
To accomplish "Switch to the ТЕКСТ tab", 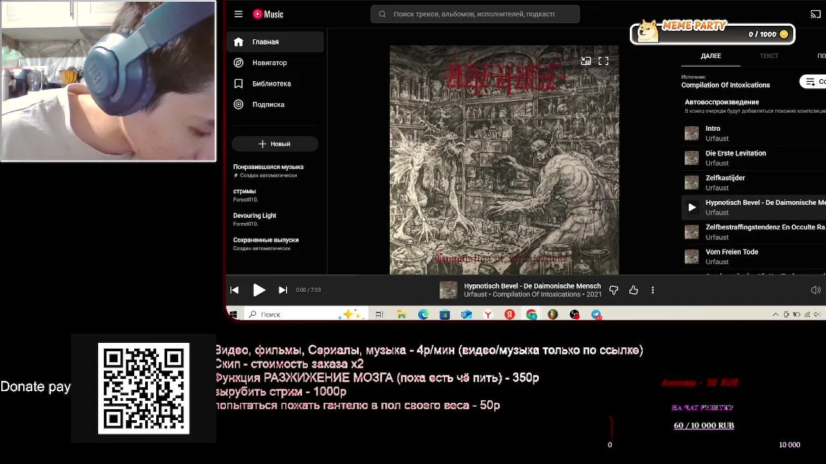I will [769, 56].
